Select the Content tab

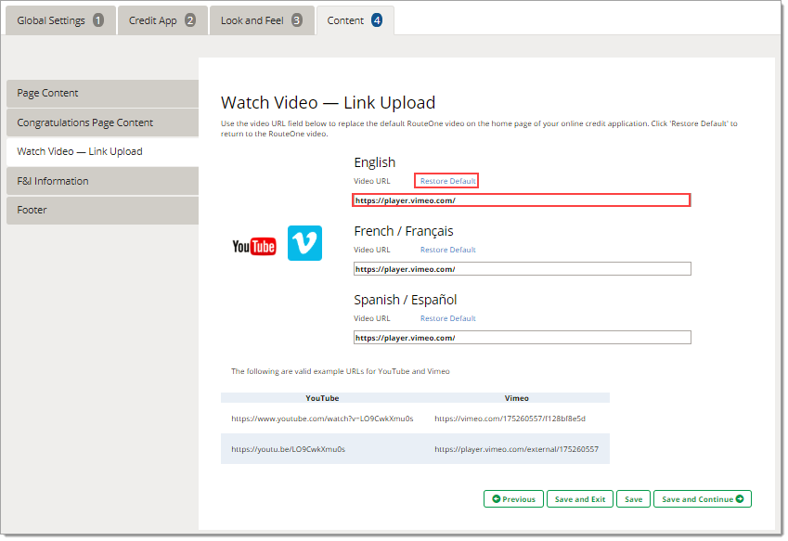click(355, 20)
